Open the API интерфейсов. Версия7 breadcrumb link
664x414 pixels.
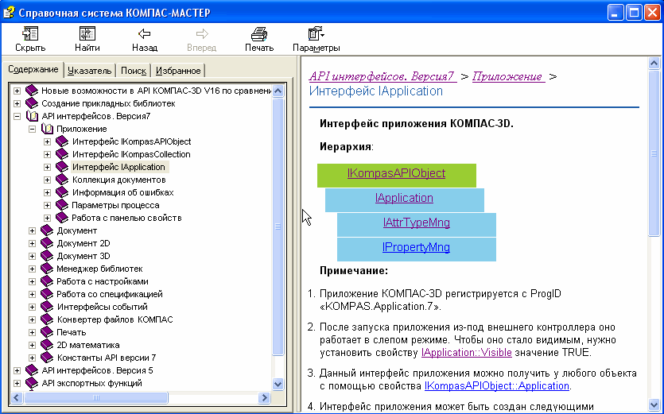[x=382, y=76]
